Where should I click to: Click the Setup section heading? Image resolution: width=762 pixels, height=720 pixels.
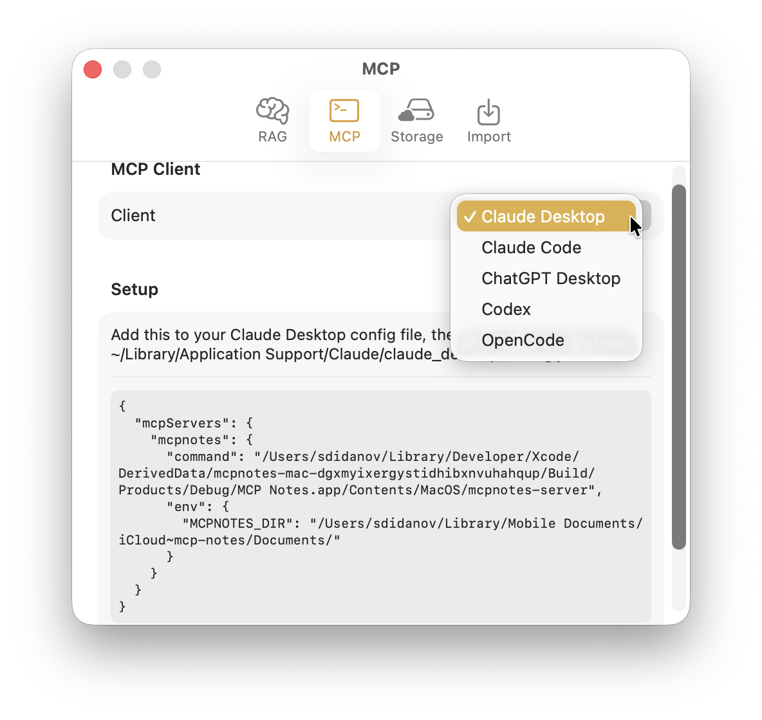(x=135, y=289)
